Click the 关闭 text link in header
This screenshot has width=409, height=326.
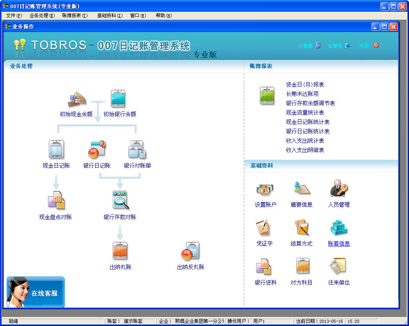tap(364, 46)
